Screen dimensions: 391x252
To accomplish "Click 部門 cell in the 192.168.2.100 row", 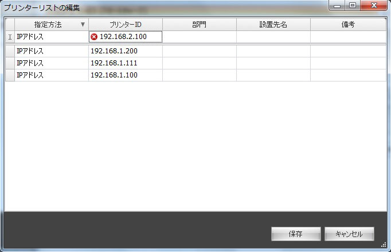I will pos(199,37).
